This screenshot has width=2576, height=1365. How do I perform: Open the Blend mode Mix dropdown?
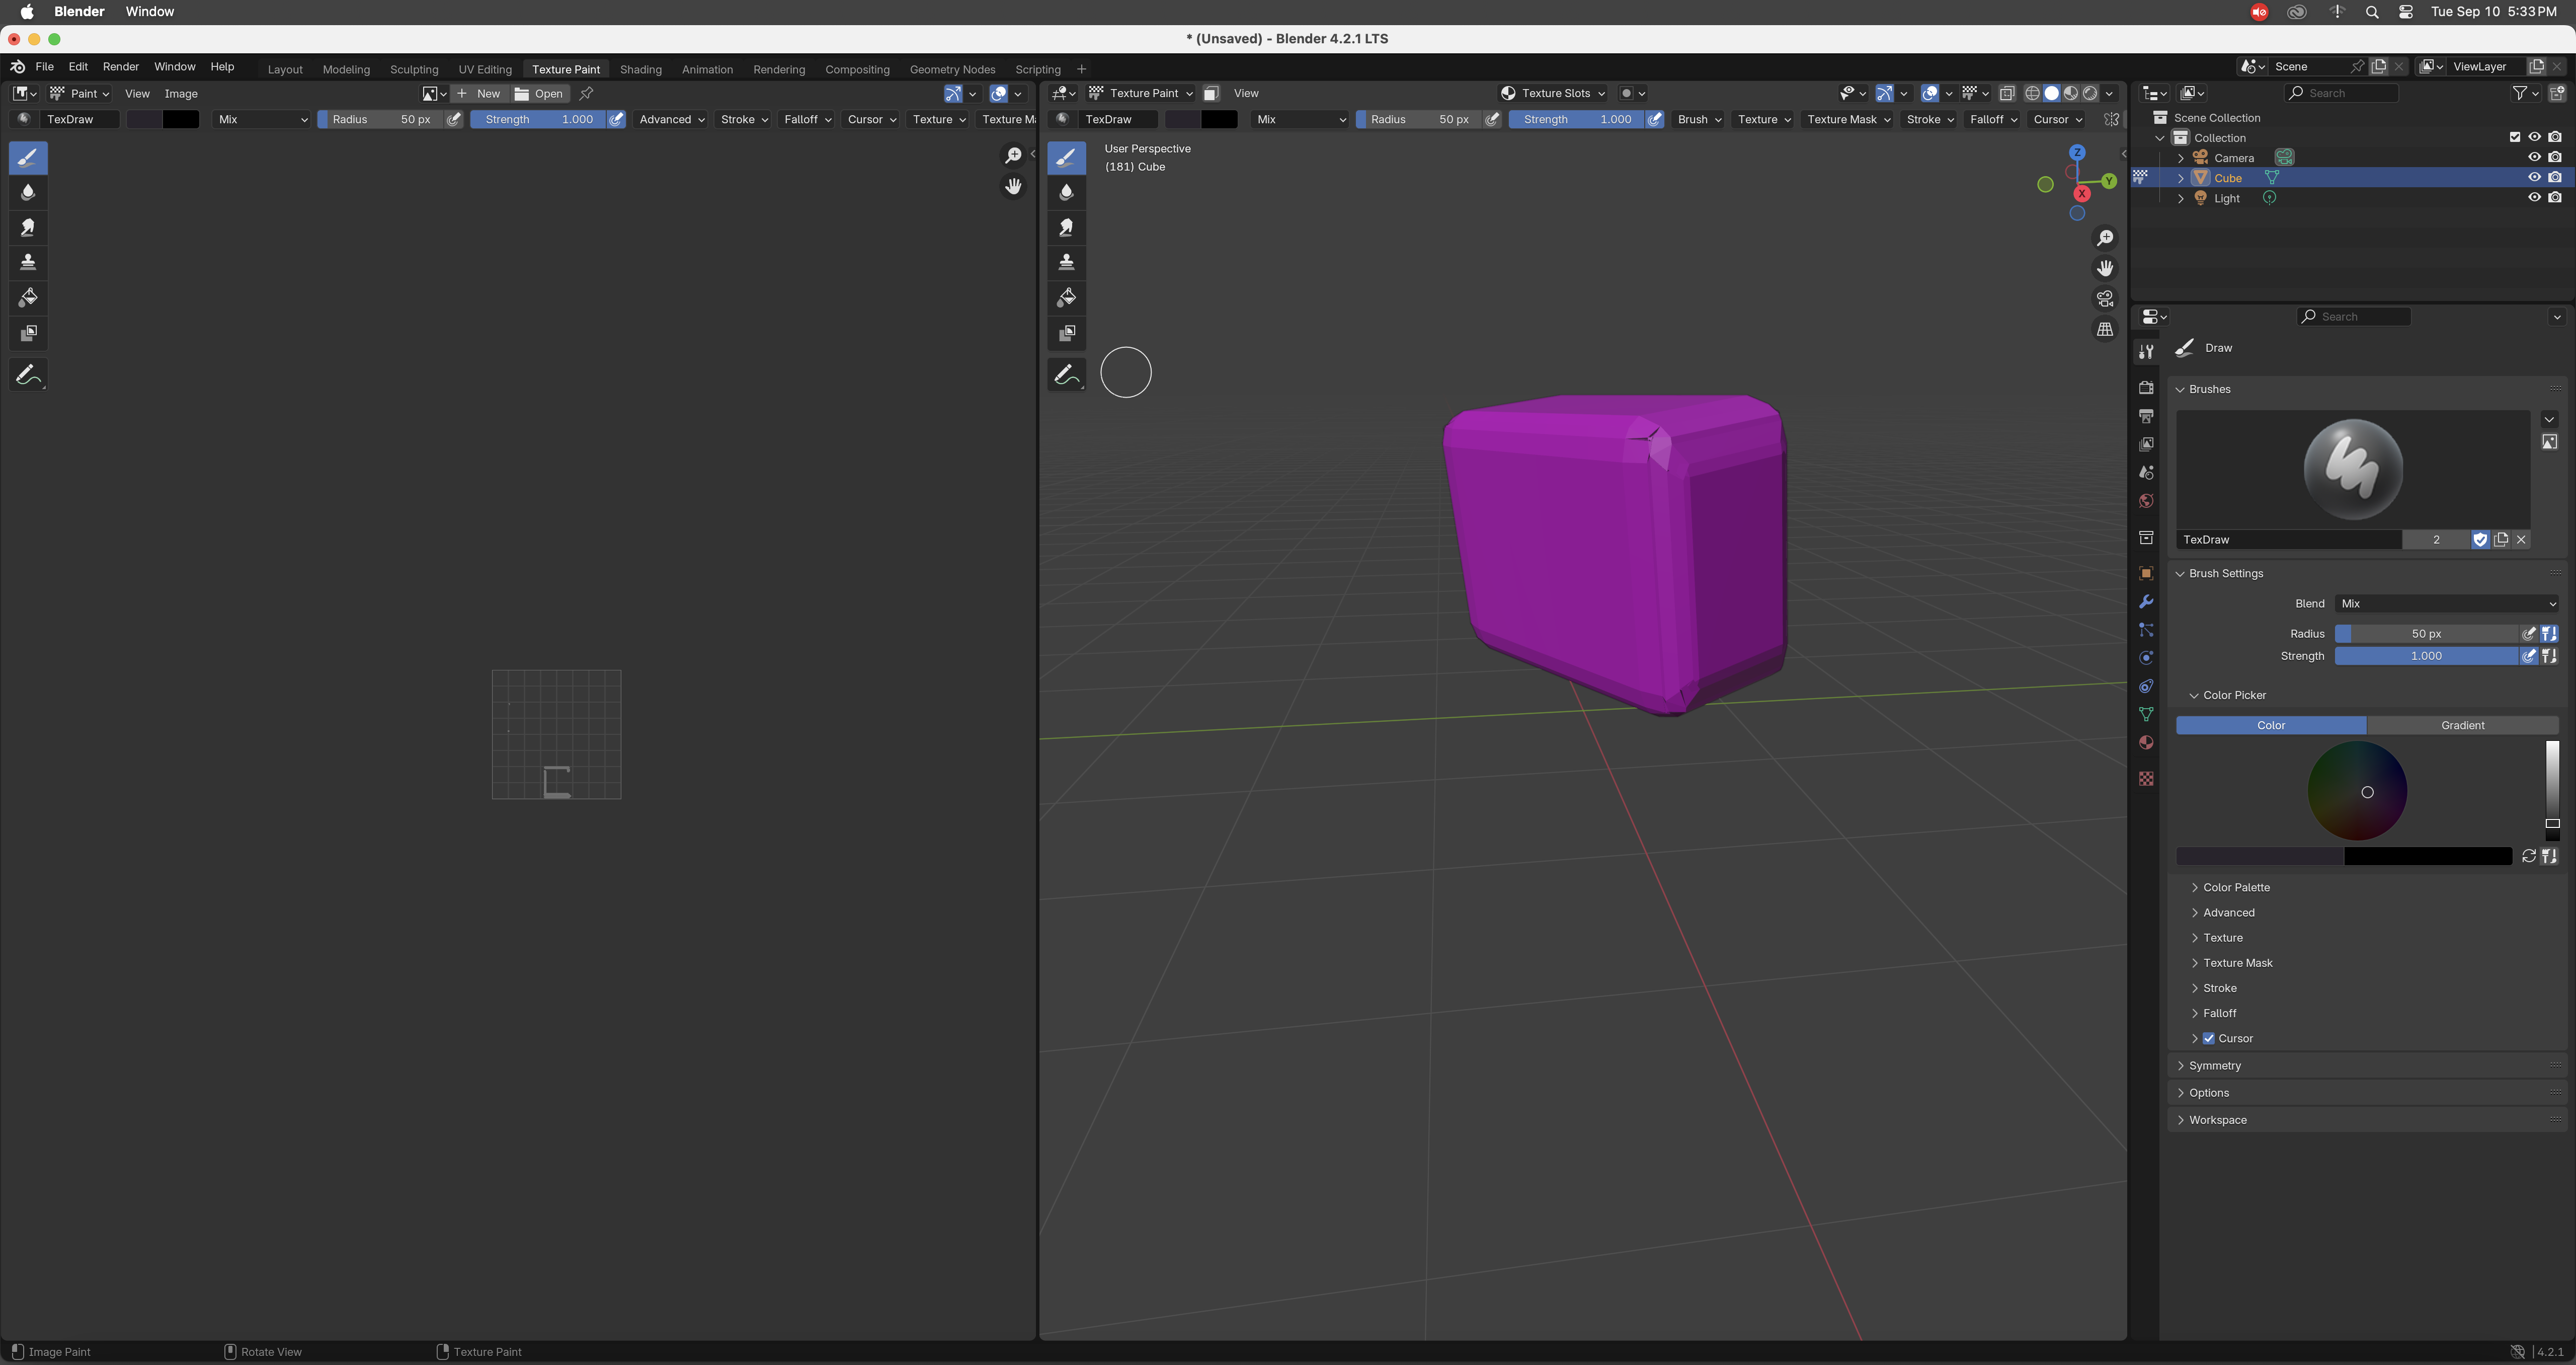click(x=2446, y=603)
